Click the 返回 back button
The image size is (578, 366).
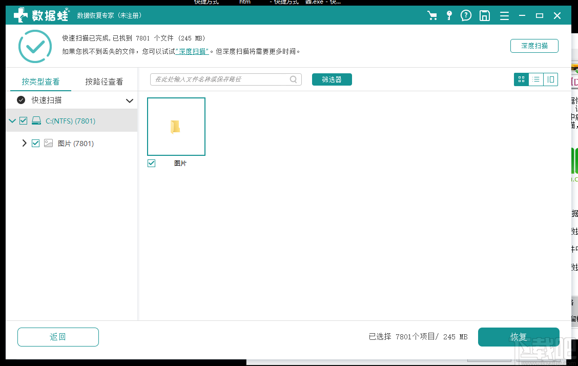tap(58, 337)
